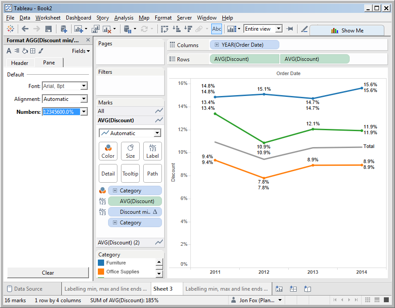Click the Clear button in Format pane
The image size is (395, 308).
tap(48, 273)
